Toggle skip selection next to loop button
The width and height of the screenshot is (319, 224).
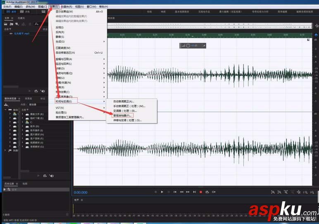tap(214, 192)
